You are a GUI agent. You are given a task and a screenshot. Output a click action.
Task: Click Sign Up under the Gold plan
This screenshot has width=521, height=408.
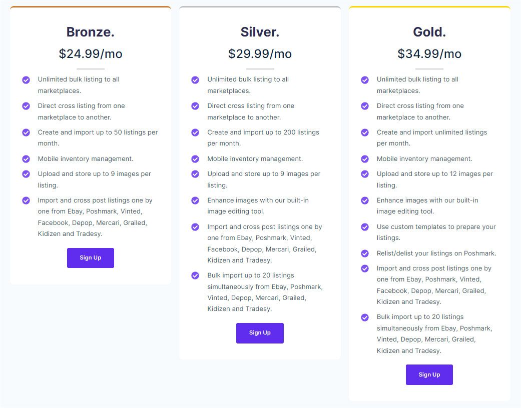point(429,374)
